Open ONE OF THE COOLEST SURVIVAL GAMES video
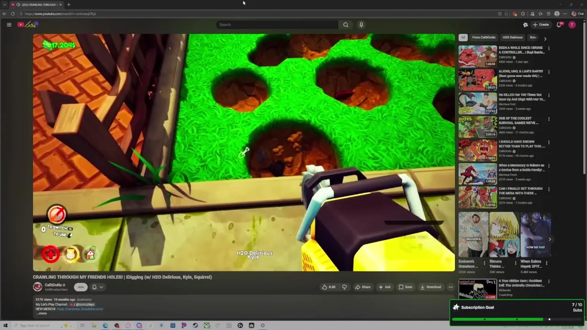This screenshot has width=587, height=330. click(x=502, y=127)
